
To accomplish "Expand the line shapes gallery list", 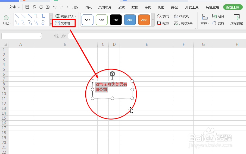I will click(x=51, y=24).
